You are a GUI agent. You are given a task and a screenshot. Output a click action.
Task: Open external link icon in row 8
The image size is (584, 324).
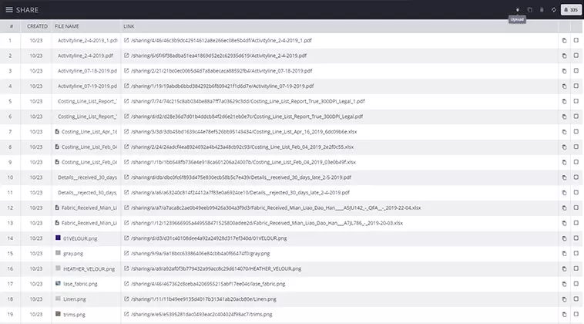[x=126, y=147]
